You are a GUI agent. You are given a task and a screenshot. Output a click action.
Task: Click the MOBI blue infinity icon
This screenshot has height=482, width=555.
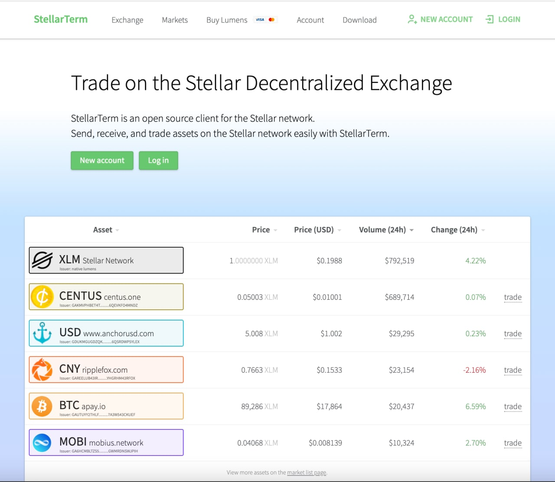pyautogui.click(x=42, y=443)
